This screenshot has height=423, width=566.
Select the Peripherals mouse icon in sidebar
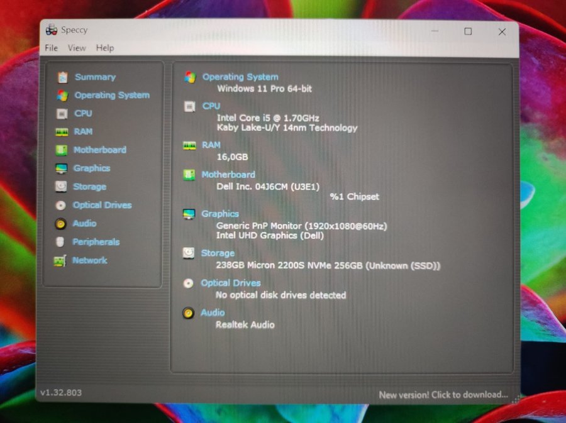point(60,242)
